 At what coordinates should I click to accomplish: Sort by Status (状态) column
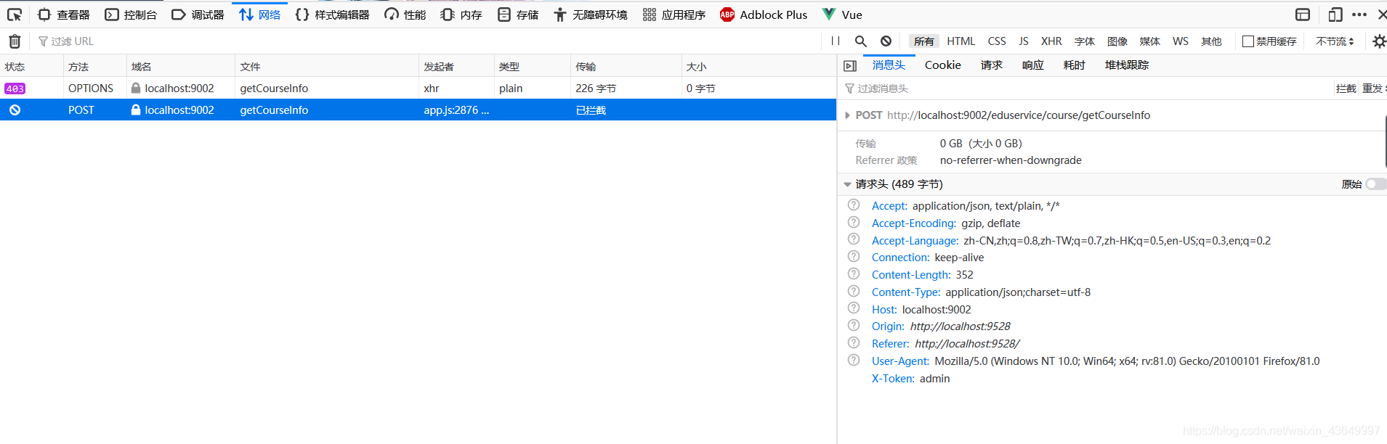(31, 66)
